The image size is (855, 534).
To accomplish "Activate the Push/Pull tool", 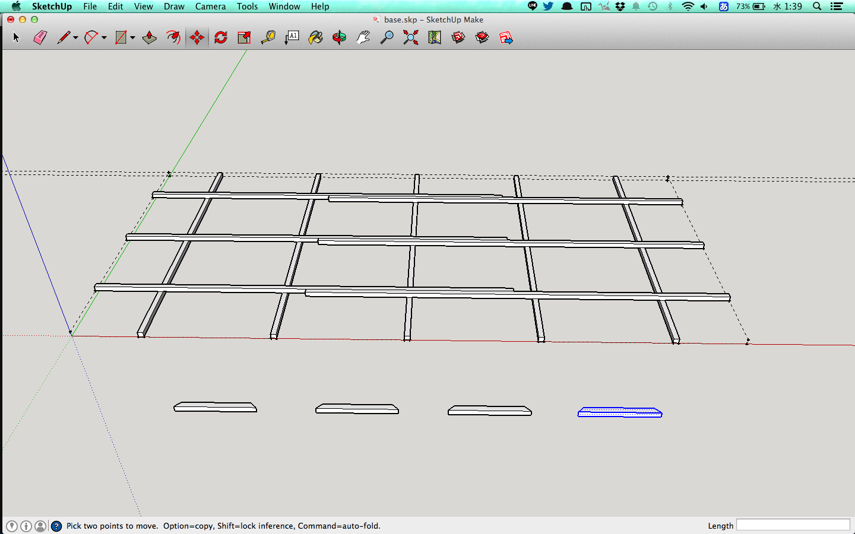I will coord(149,38).
